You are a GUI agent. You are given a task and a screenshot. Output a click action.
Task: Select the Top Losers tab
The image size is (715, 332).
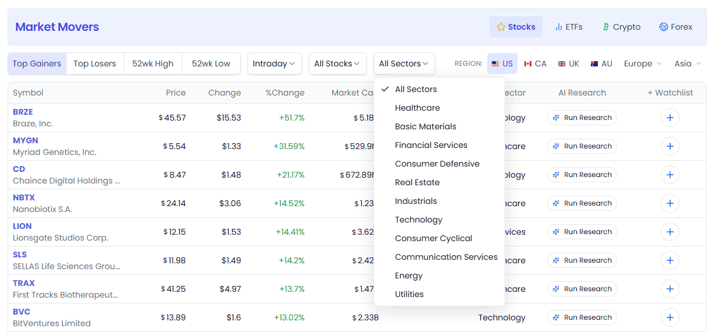95,63
